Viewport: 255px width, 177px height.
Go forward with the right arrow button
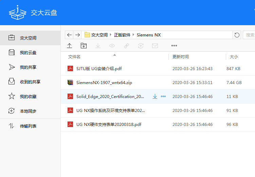click(77, 35)
